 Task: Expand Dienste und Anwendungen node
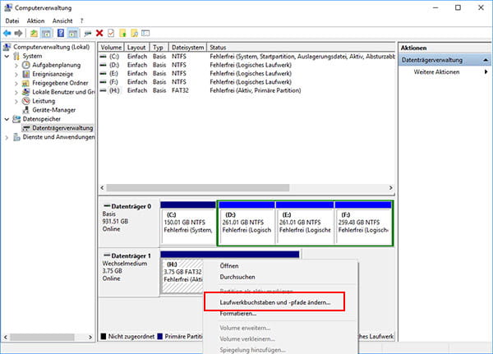(7, 137)
